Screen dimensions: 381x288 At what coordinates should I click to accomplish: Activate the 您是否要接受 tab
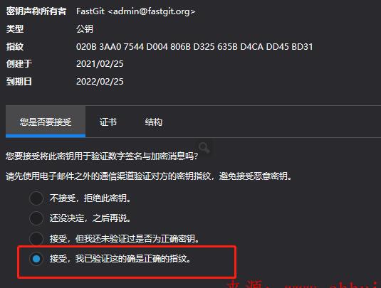pyautogui.click(x=46, y=122)
